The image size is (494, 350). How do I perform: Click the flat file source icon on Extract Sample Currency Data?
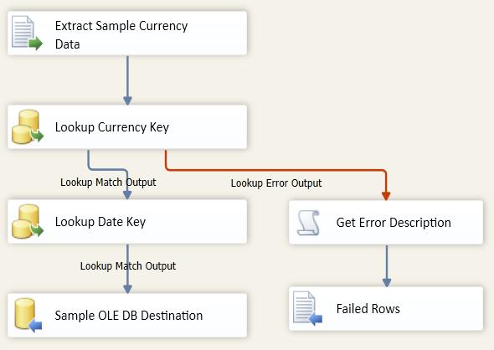point(27,33)
